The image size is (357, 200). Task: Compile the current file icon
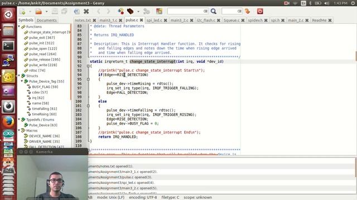(120, 11)
